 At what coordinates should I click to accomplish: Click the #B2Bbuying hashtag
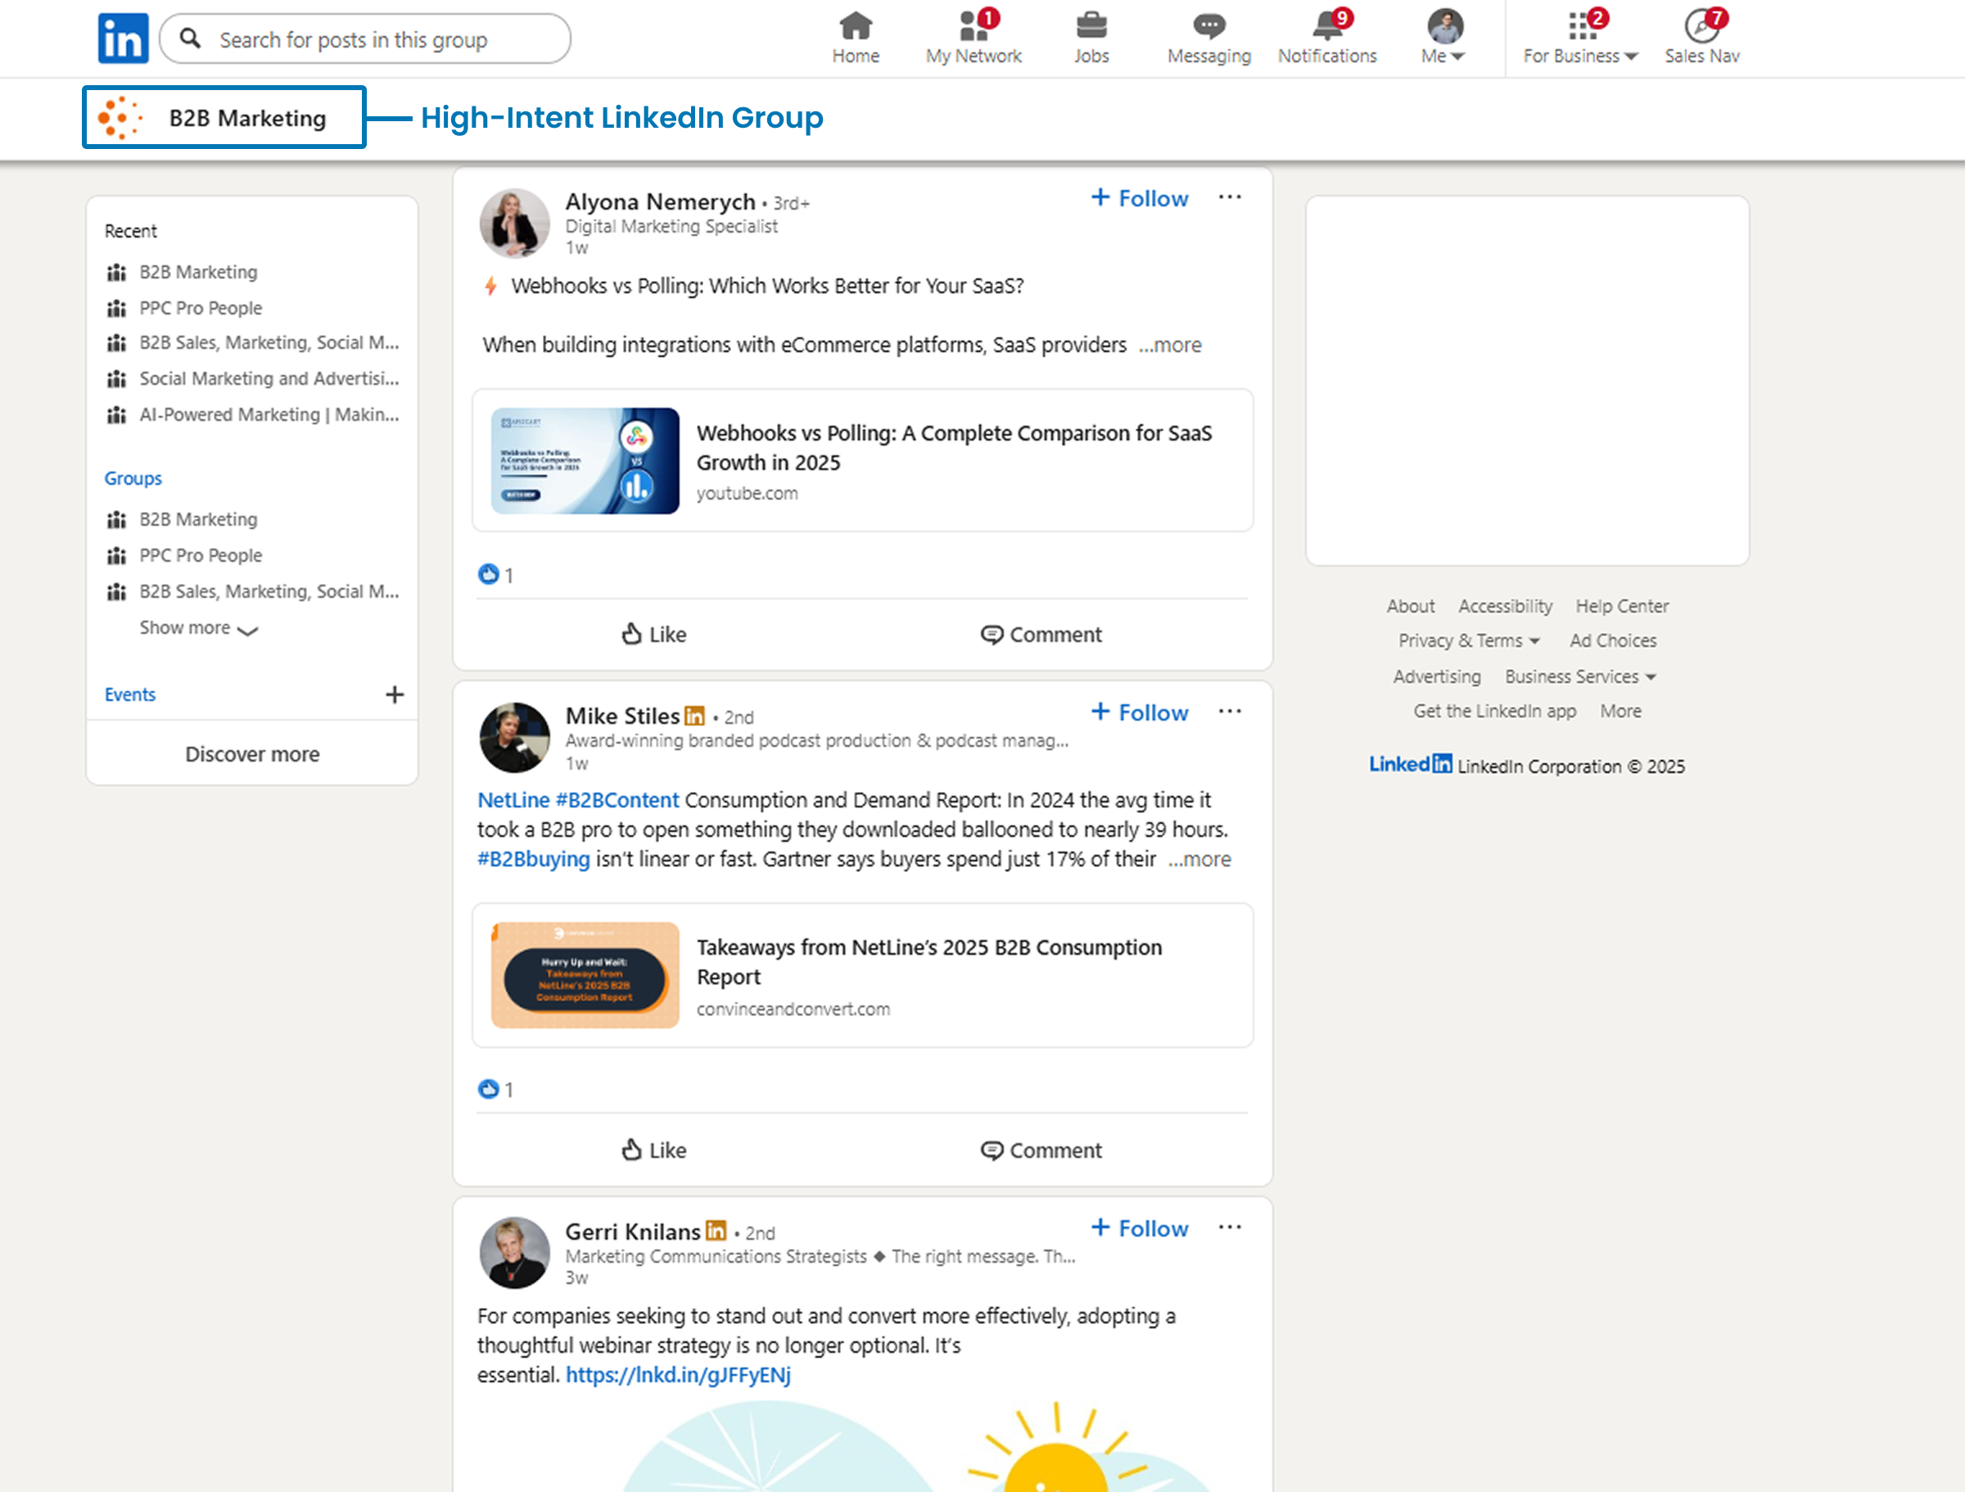click(533, 859)
